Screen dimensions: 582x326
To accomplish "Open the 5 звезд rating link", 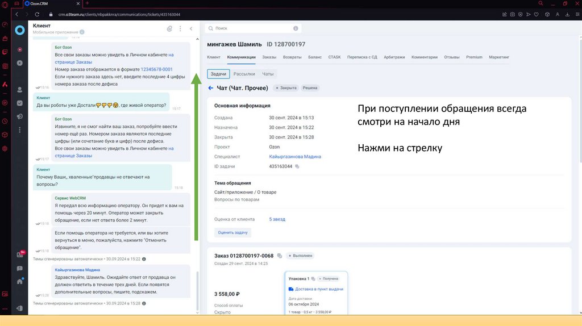I will click(277, 219).
